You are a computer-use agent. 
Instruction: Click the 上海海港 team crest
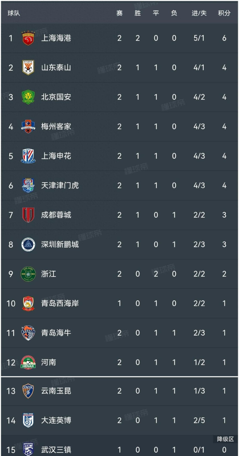28,38
